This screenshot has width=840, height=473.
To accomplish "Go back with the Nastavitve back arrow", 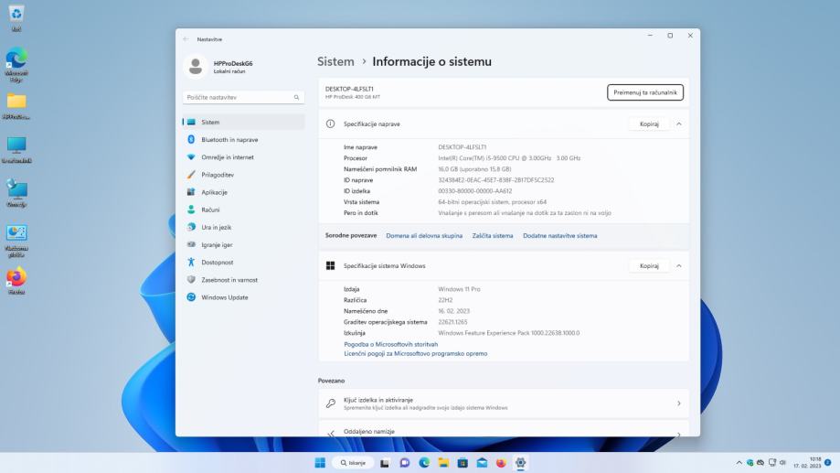I will pos(186,39).
